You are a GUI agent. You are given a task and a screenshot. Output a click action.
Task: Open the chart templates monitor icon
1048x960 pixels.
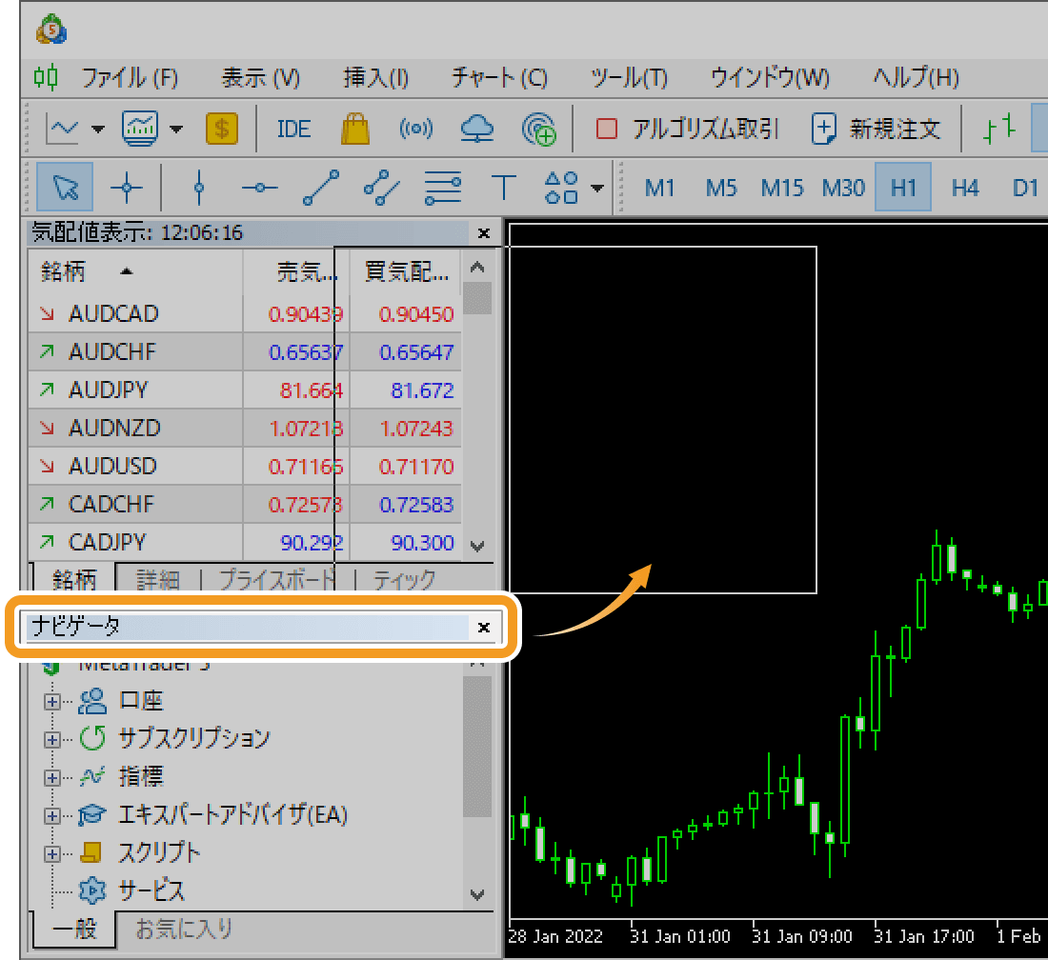(140, 129)
